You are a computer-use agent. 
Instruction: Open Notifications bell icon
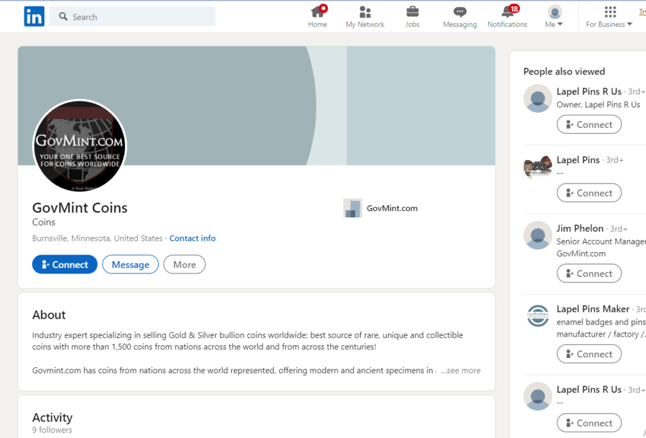coord(508,11)
